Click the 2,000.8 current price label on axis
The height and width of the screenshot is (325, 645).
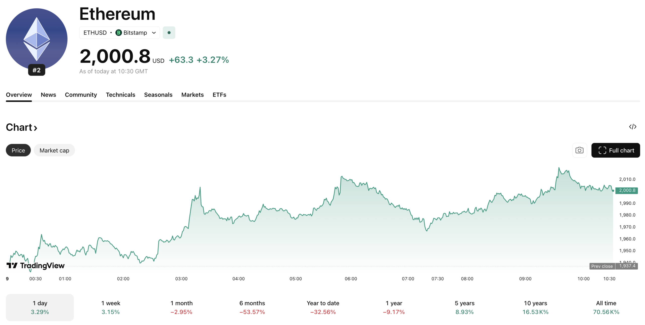626,190
